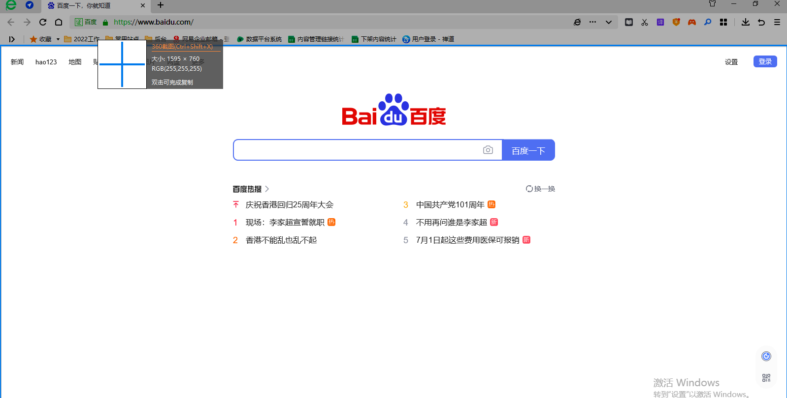This screenshot has height=398, width=787.
Task: Open hot search 现场：李家超宣誓就职
Action: 285,223
